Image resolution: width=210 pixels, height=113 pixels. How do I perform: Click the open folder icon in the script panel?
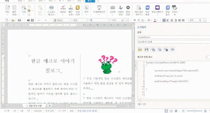140,50
